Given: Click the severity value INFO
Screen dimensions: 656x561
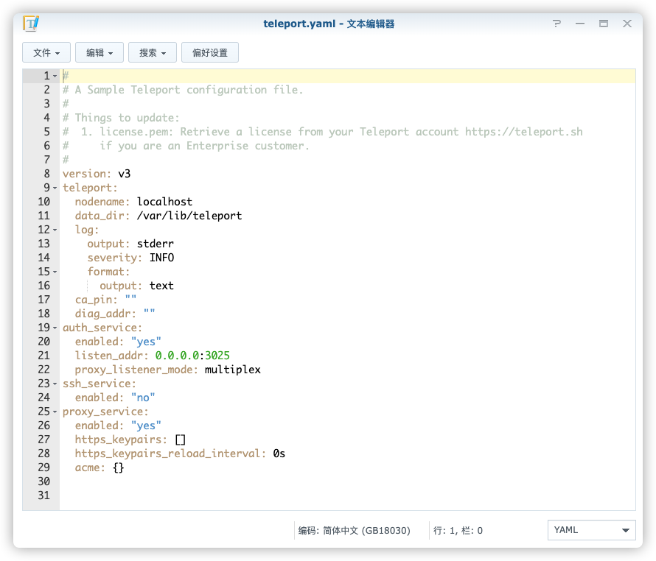Looking at the screenshot, I should click(x=161, y=258).
